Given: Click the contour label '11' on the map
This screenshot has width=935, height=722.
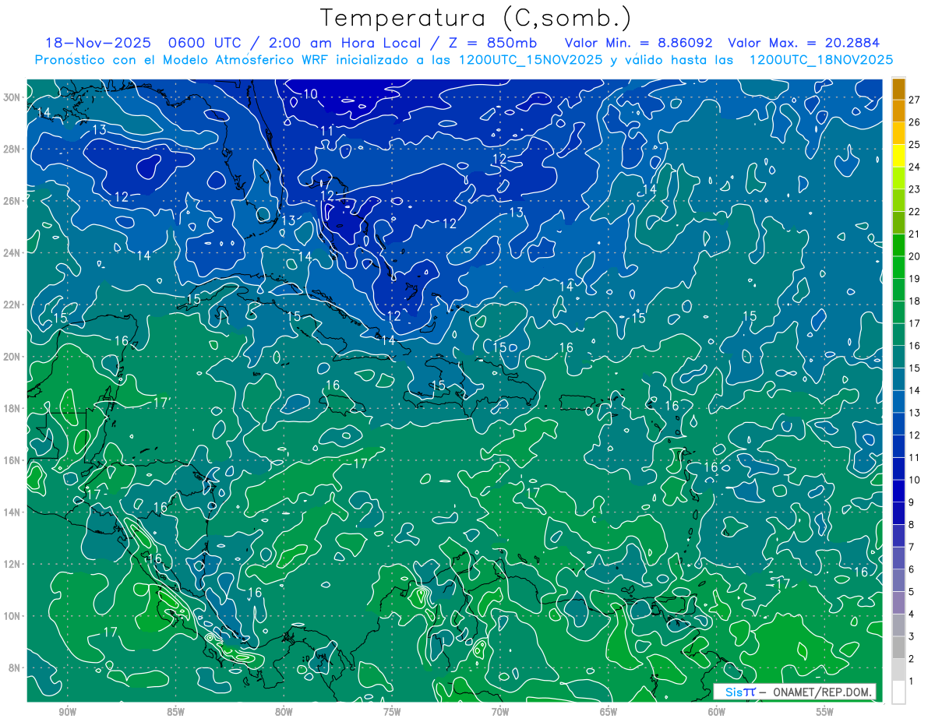Looking at the screenshot, I should click(x=327, y=132).
